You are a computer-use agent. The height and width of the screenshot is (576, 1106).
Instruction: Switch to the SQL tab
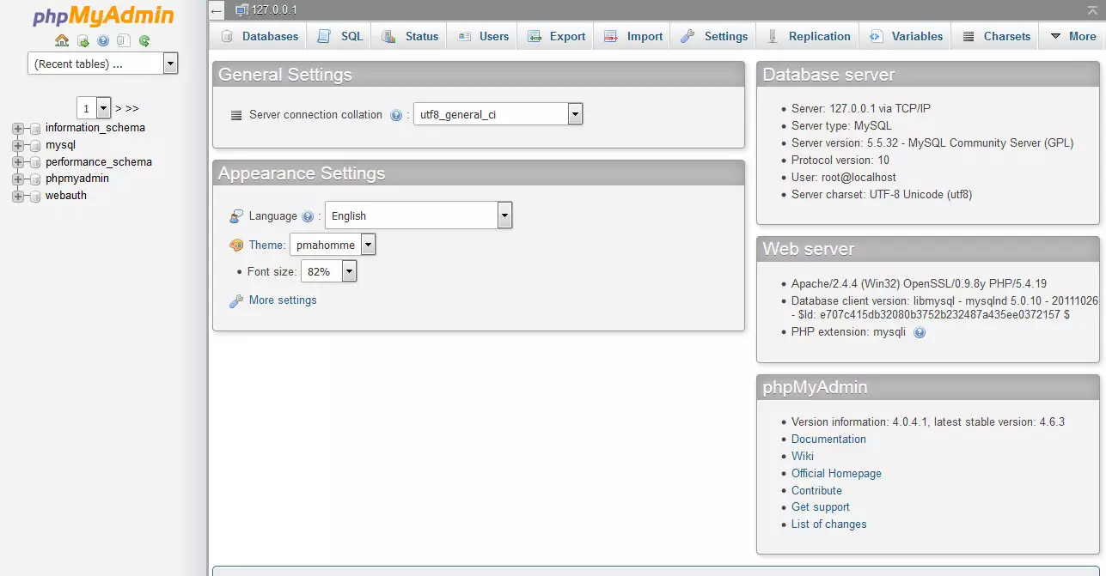[x=340, y=36]
